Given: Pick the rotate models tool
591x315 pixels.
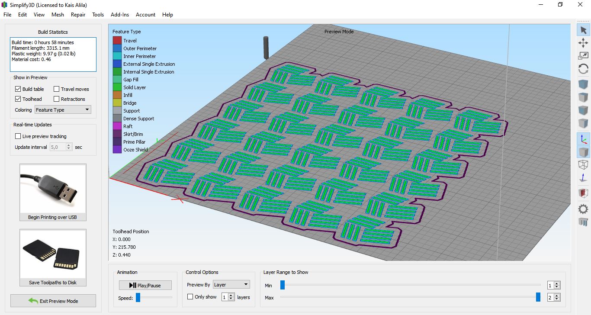Looking at the screenshot, I should [583, 69].
